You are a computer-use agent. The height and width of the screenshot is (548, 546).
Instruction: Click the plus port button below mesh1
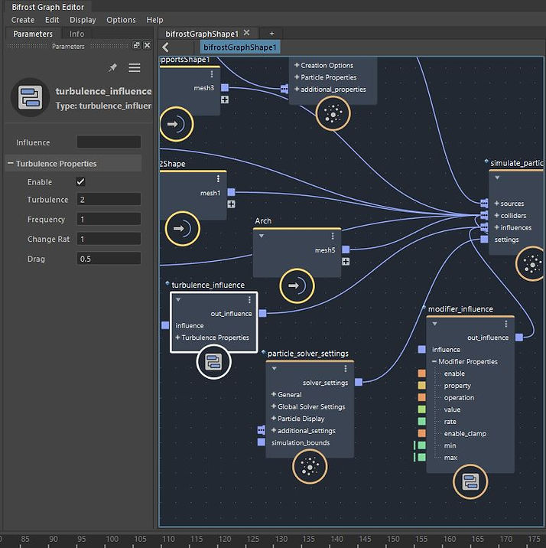pos(231,204)
